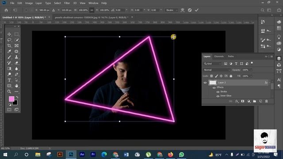
Task: Add a layer mask
Action: click(243, 101)
